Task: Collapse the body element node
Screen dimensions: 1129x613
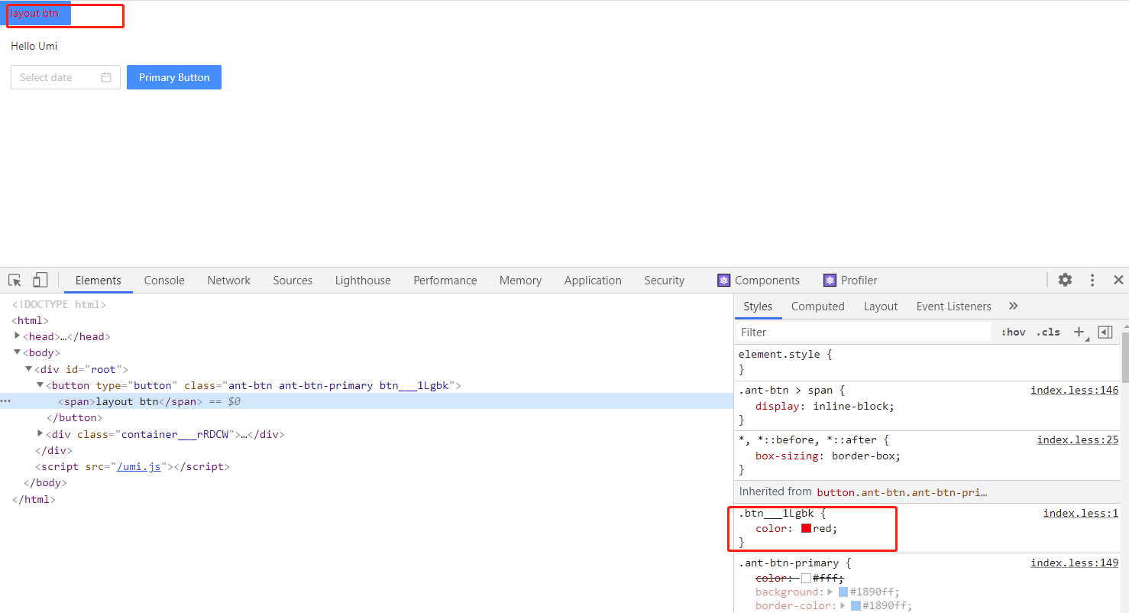Action: 18,352
